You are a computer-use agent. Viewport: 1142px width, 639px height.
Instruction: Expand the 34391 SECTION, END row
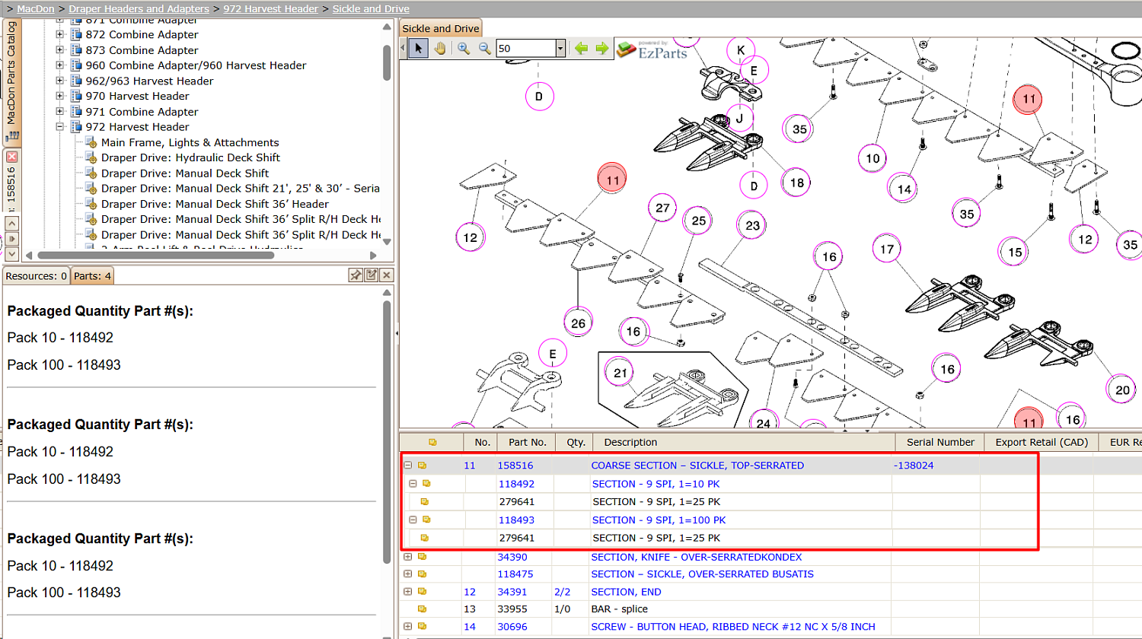click(x=408, y=592)
